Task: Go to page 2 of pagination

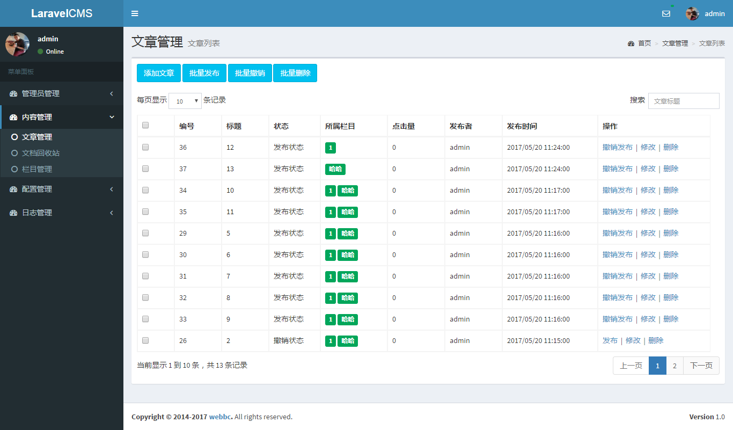Action: [675, 366]
